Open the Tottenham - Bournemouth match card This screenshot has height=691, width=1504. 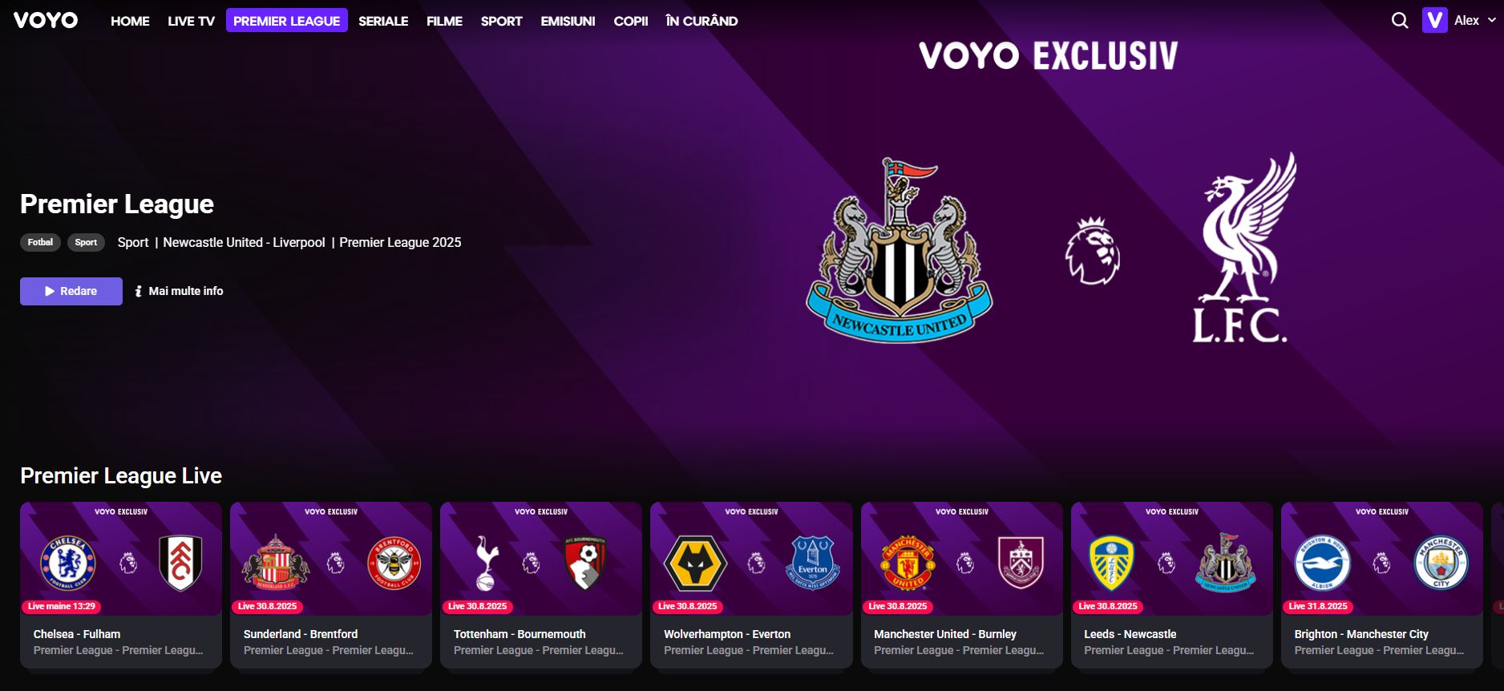(x=541, y=585)
